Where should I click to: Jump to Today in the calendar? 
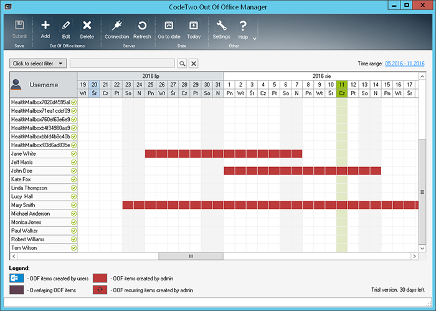click(194, 29)
